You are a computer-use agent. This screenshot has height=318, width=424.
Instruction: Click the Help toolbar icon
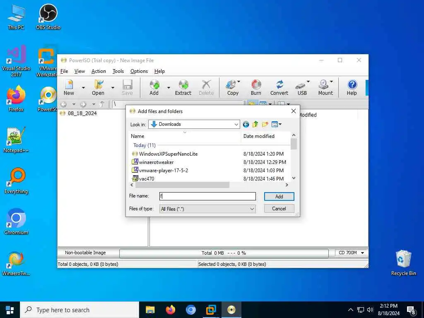(352, 87)
